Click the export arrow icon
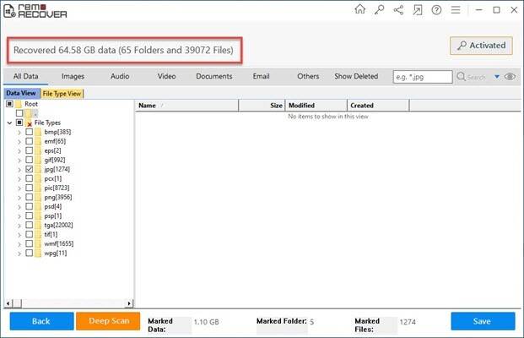Image resolution: width=524 pixels, height=338 pixels. 415,9
